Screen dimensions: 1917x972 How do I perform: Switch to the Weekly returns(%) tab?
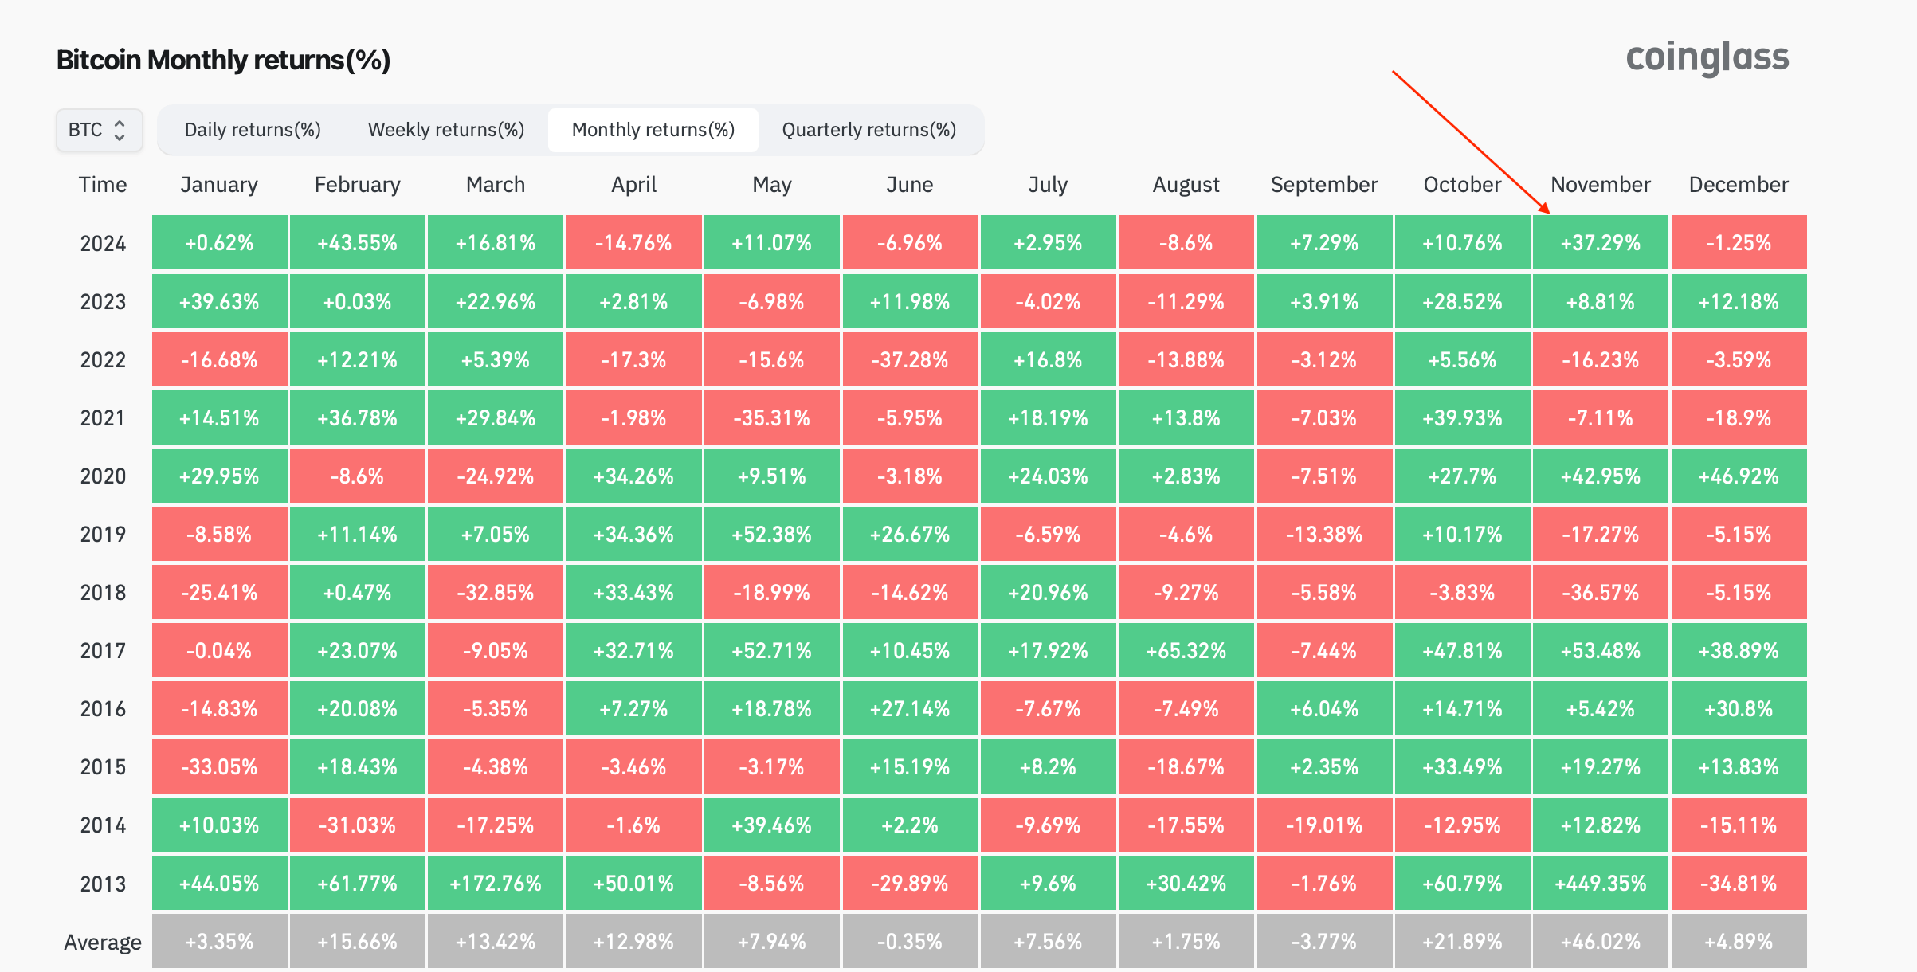(446, 130)
